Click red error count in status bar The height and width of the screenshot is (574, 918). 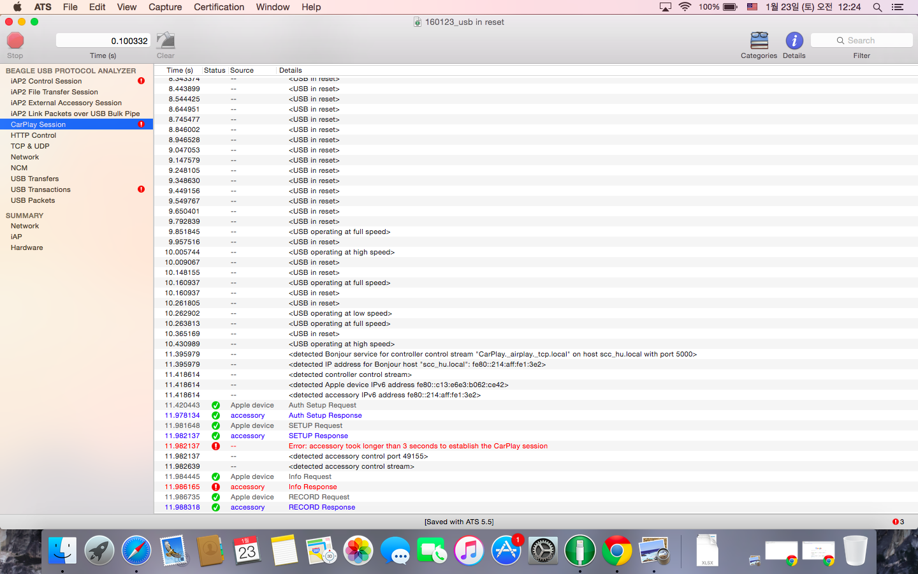tap(899, 522)
